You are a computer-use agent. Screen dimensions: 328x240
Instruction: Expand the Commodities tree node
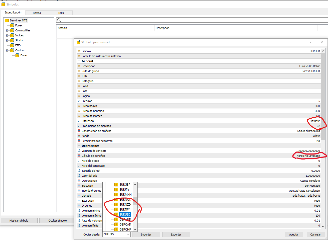click(7, 30)
